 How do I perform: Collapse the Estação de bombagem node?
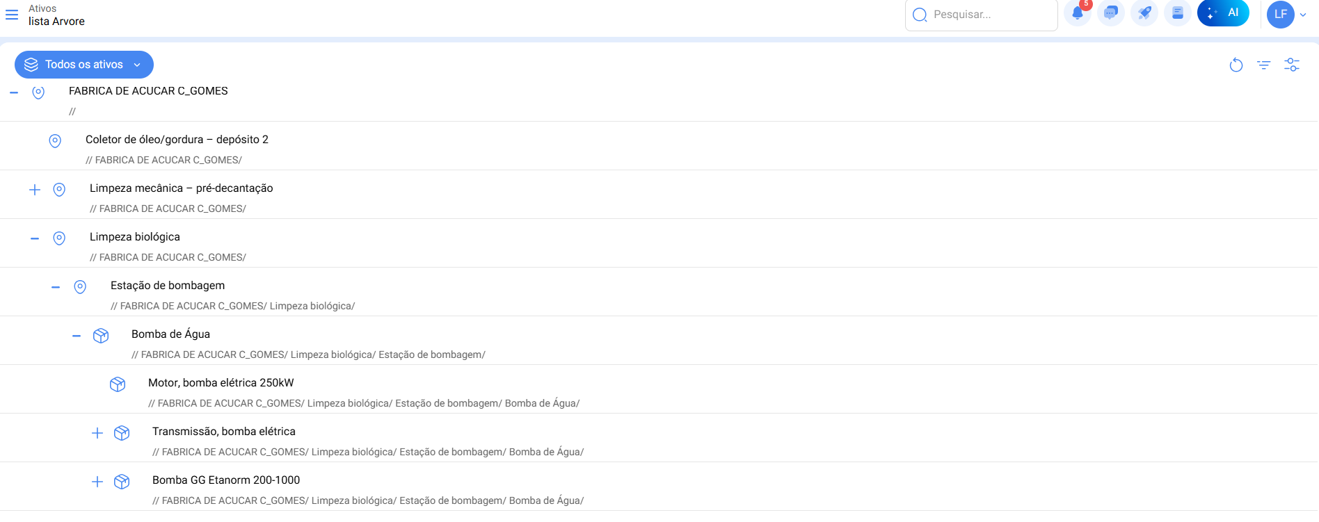coord(56,287)
